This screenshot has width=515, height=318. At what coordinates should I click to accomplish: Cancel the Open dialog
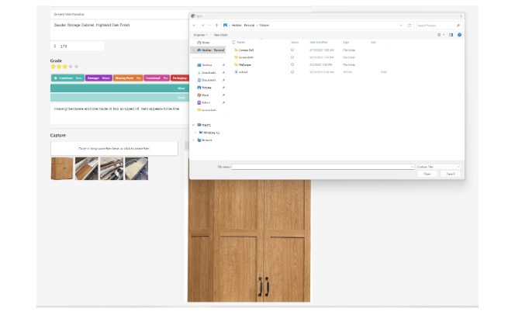point(451,174)
